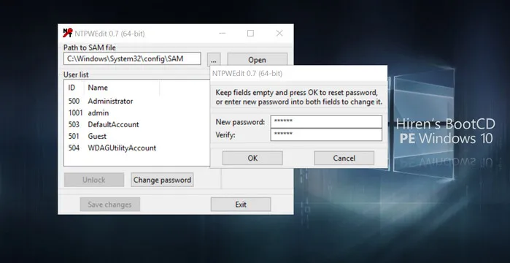Image resolution: width=510 pixels, height=263 pixels.
Task: Select the DefaultAccount user row
Action: (137, 124)
